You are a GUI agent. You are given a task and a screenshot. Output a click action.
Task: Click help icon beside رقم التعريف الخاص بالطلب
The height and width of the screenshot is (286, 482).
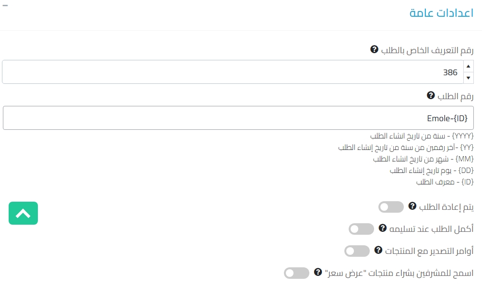coord(375,49)
